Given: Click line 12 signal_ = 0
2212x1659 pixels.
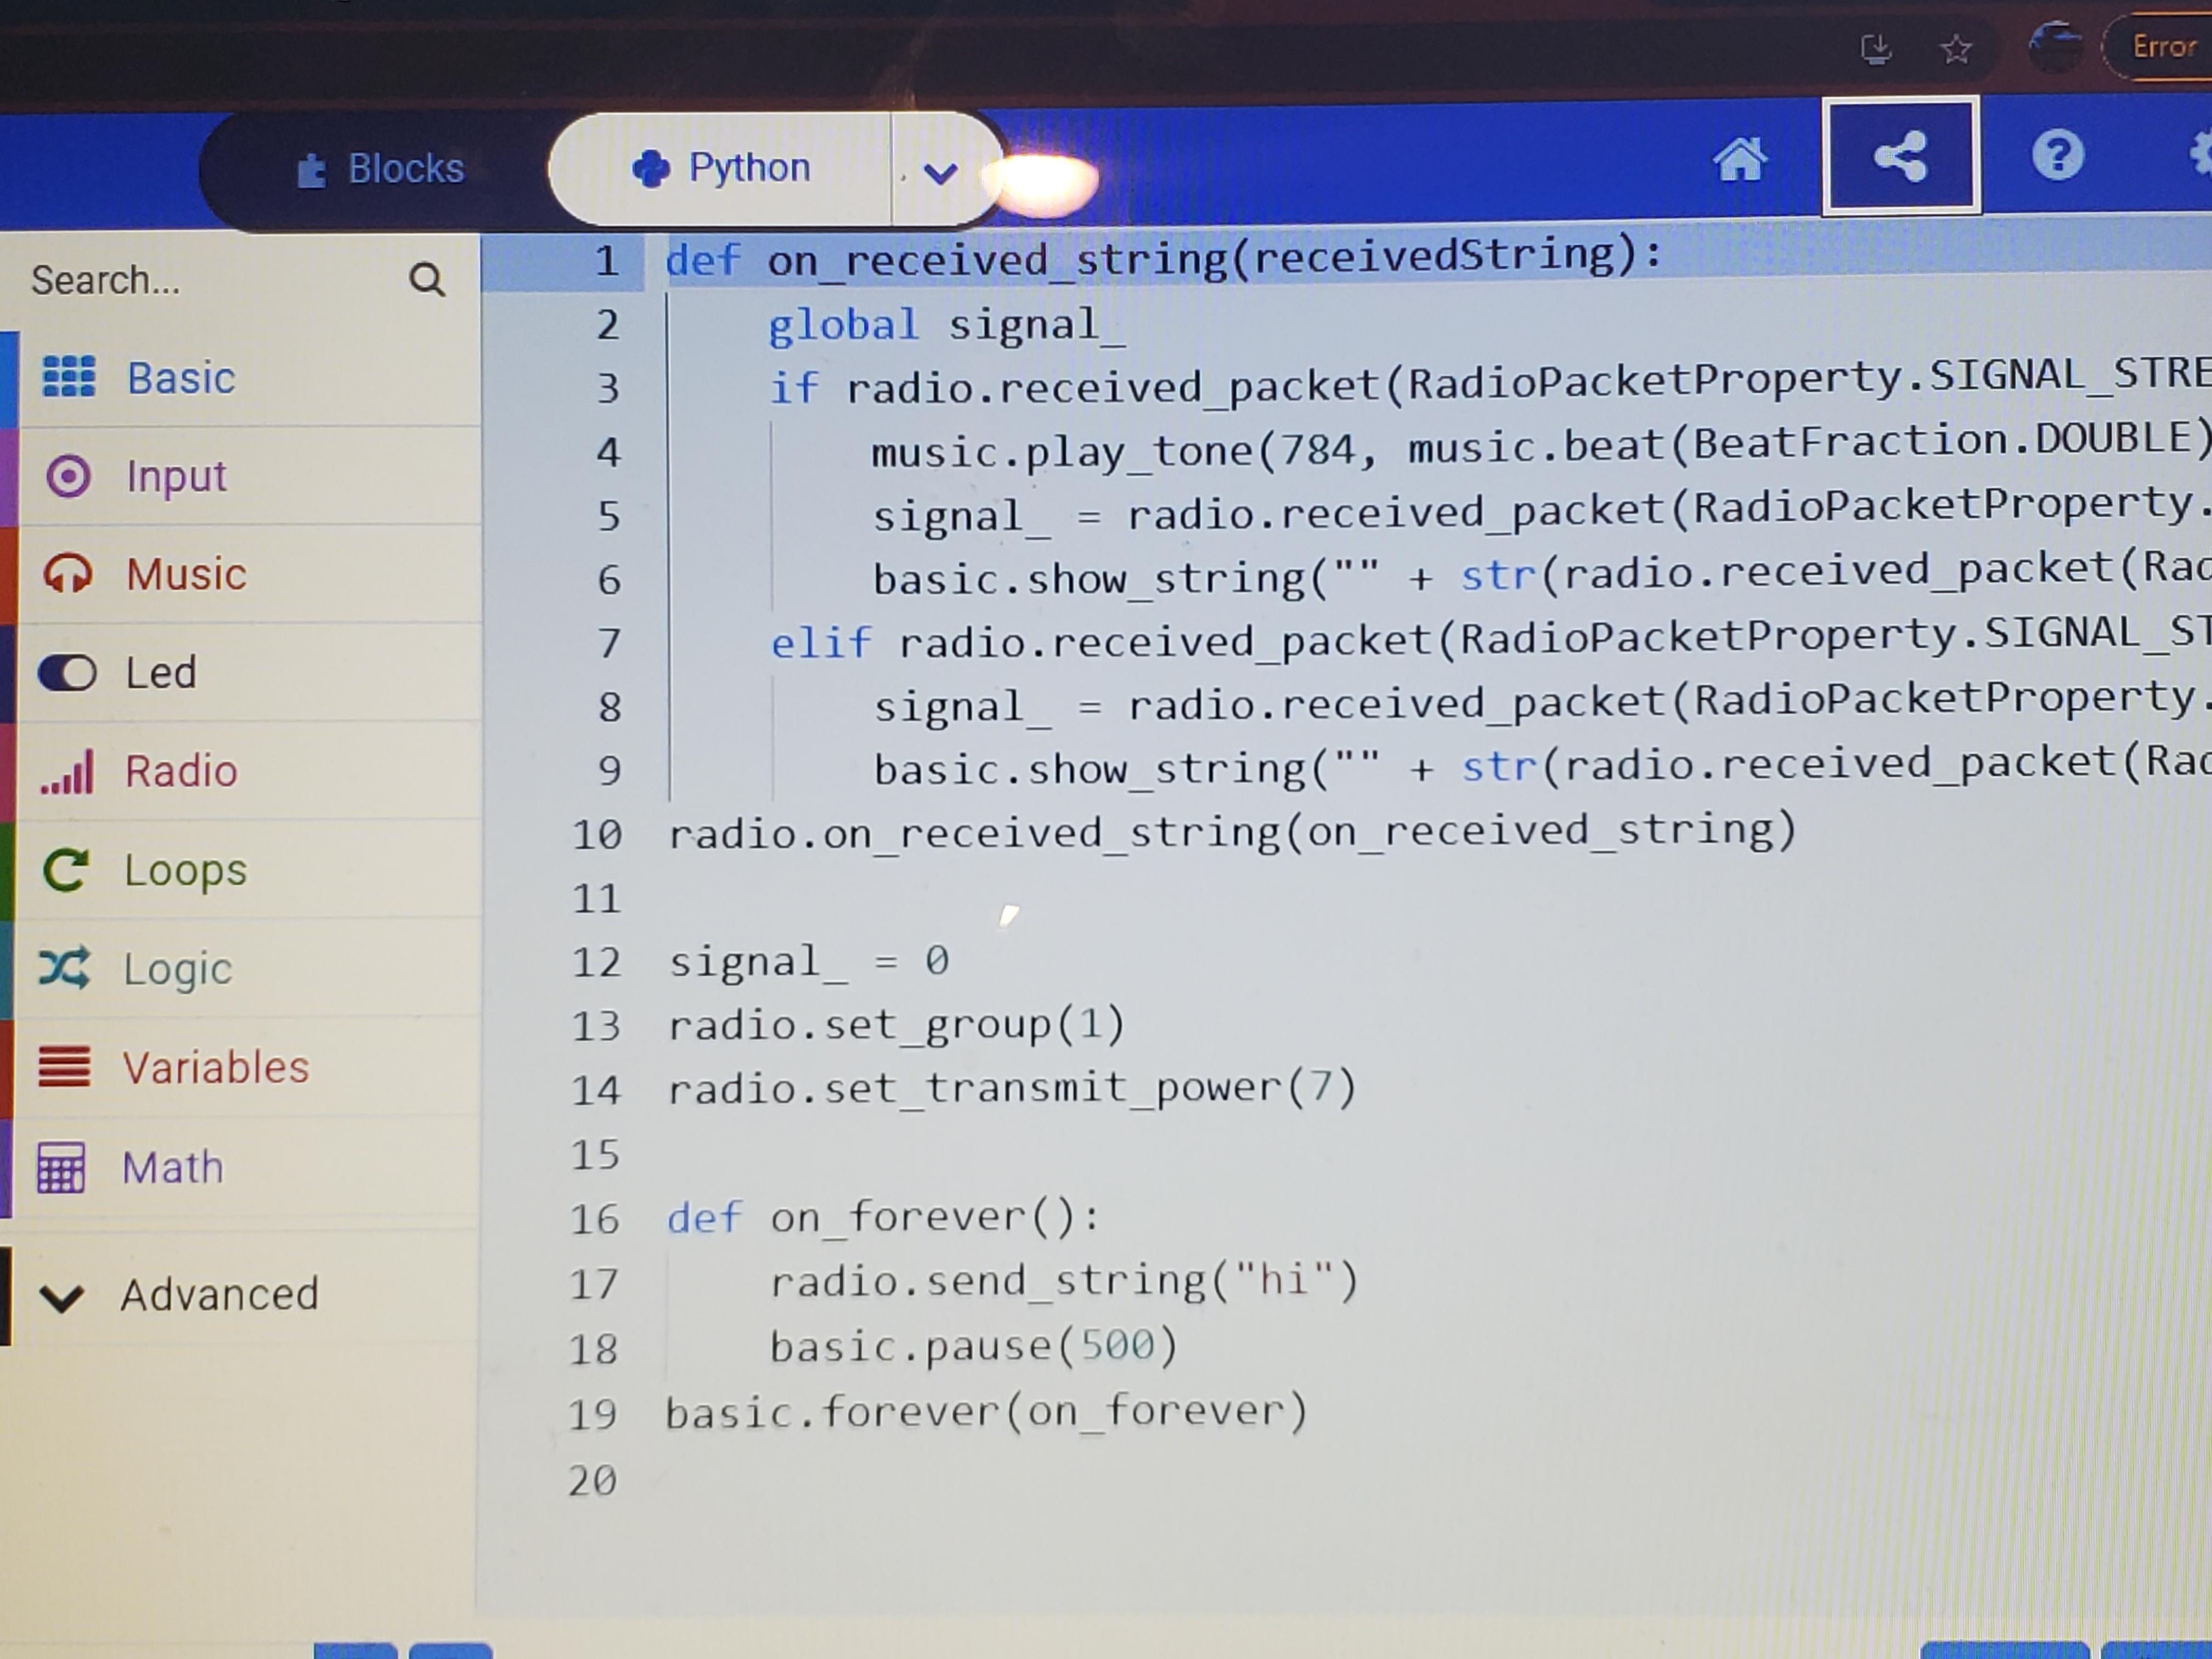Looking at the screenshot, I should tap(809, 962).
